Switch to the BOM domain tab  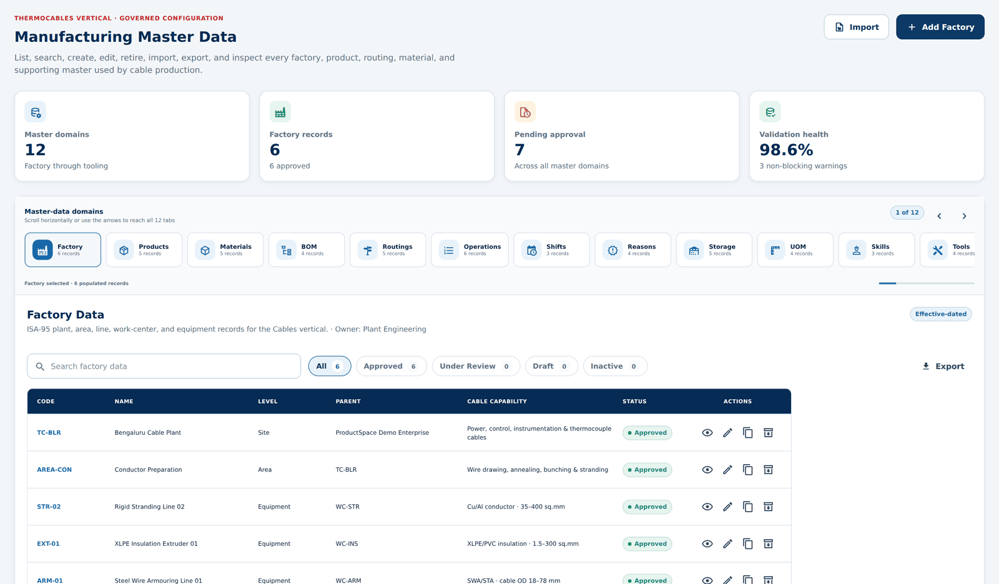307,250
